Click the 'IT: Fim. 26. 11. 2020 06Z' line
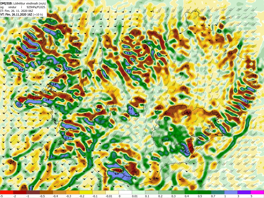 17,11
